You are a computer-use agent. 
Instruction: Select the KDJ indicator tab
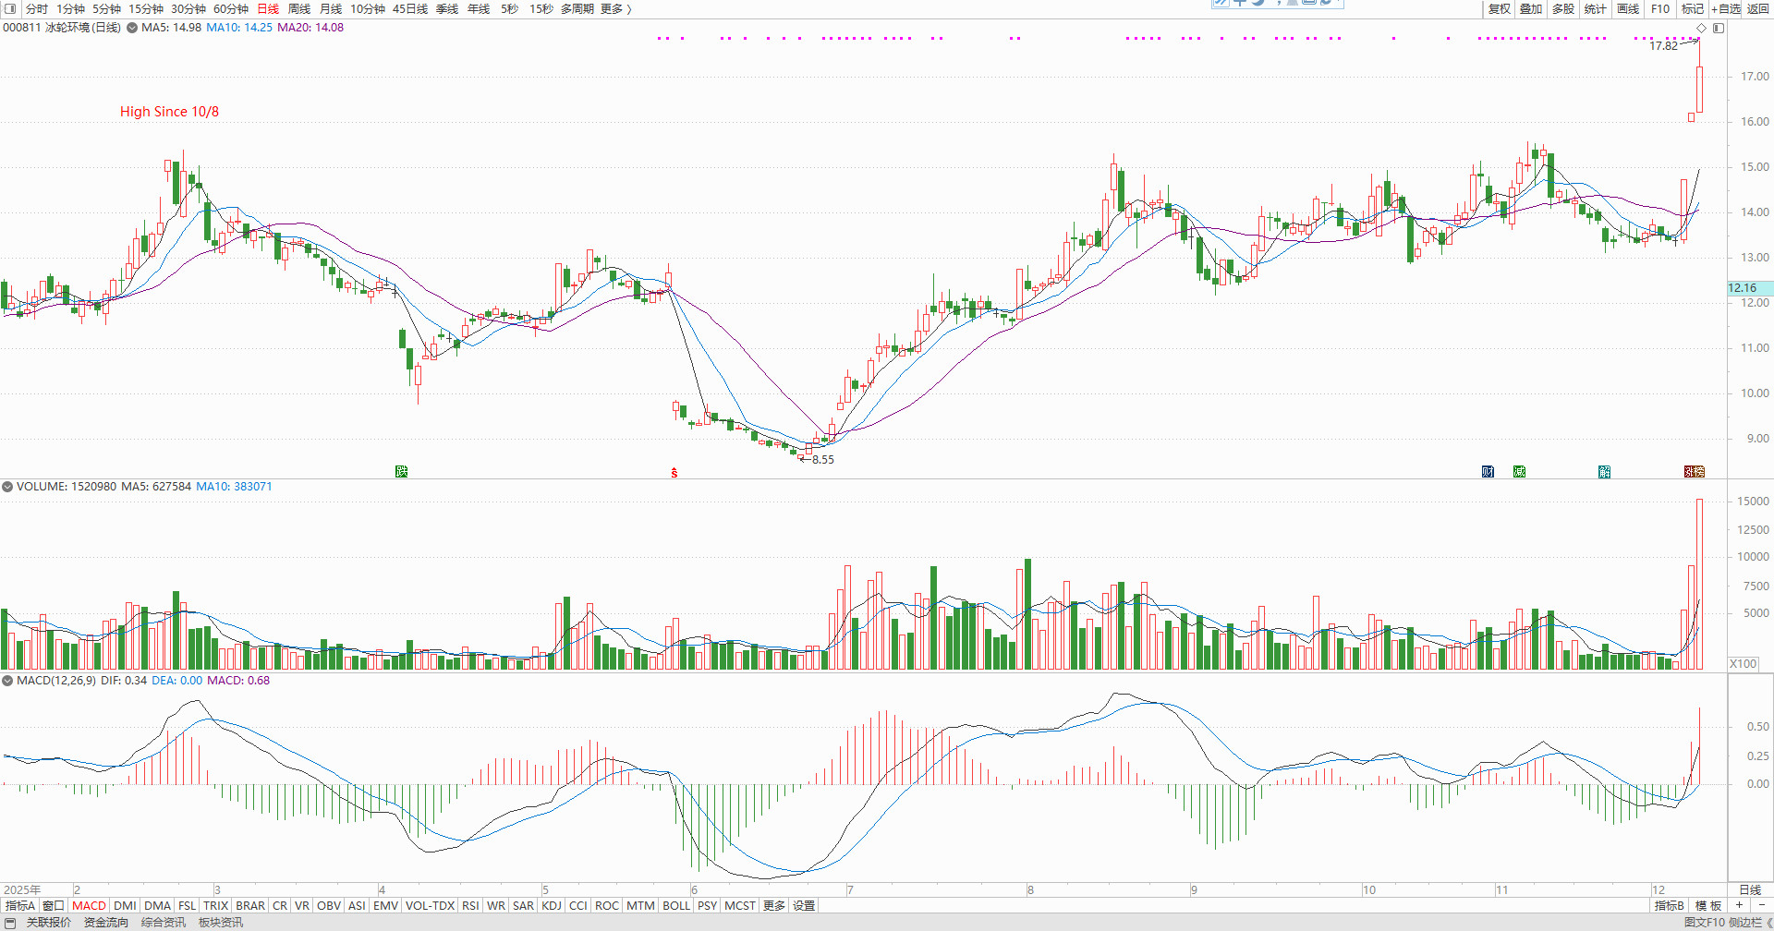(552, 906)
